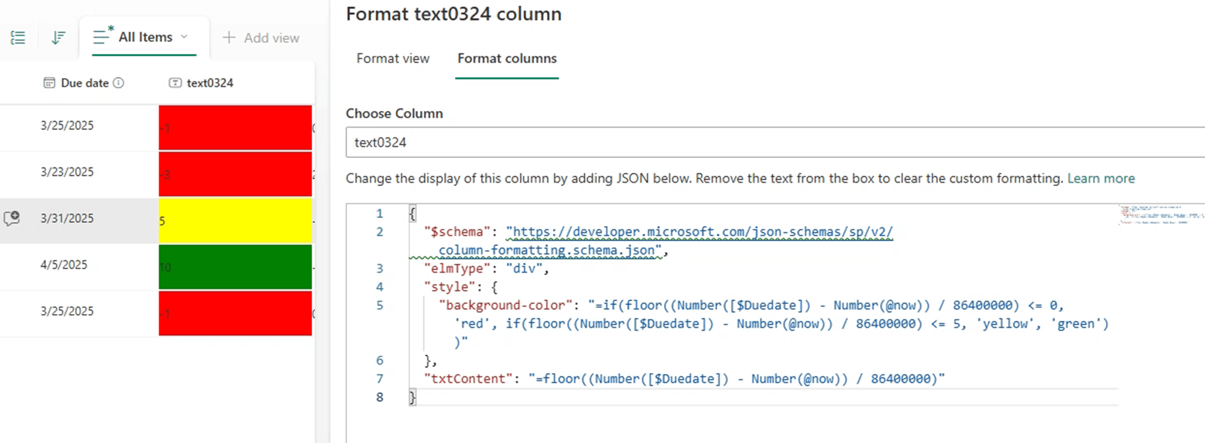
Task: Click the comment icon on 3/31/2025 row
Action: pyautogui.click(x=12, y=218)
